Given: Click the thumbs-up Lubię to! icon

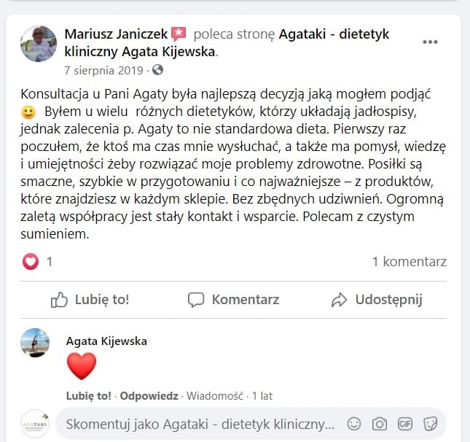Looking at the screenshot, I should pyautogui.click(x=59, y=300).
